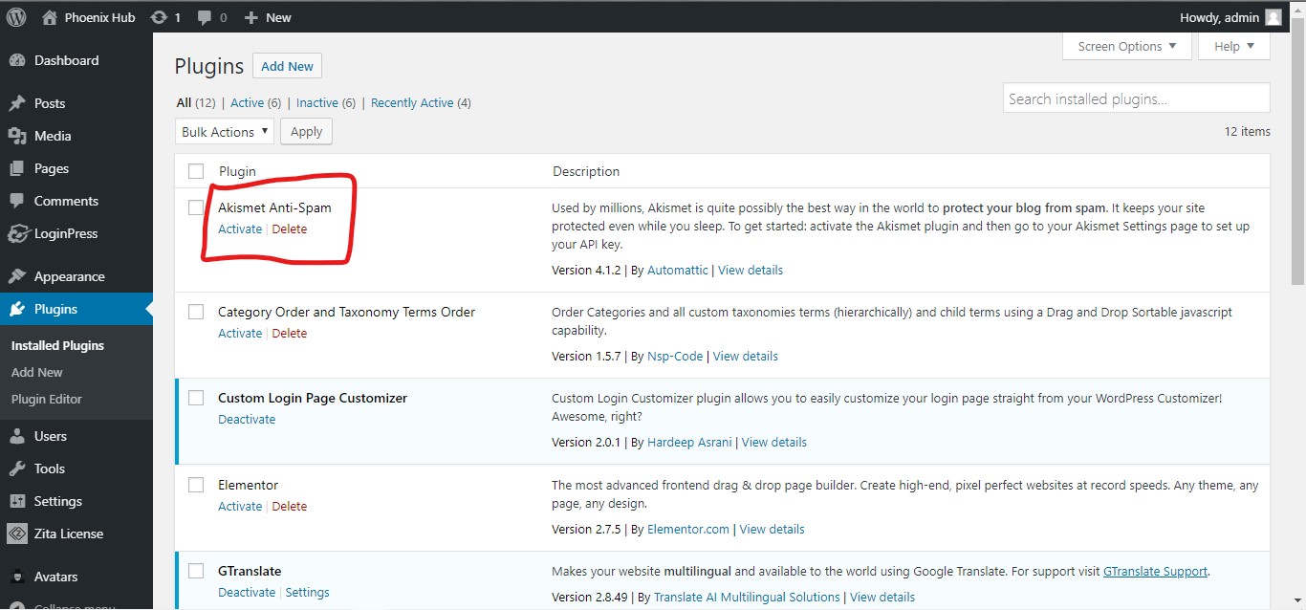Open the admin avatar in top bar
Viewport: 1306px width, 610px height.
[1273, 17]
